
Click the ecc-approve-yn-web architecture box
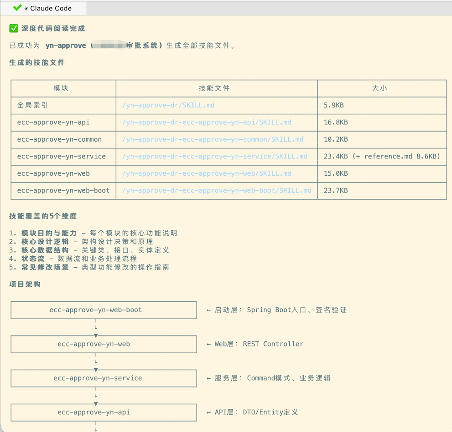(x=104, y=344)
